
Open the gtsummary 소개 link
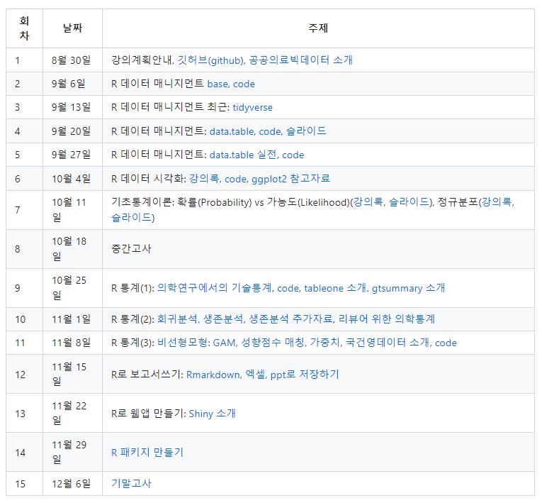pyautogui.click(x=408, y=288)
